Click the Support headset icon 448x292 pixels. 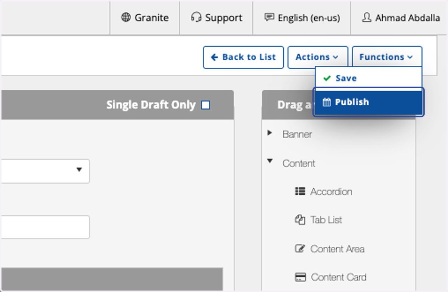click(x=196, y=18)
